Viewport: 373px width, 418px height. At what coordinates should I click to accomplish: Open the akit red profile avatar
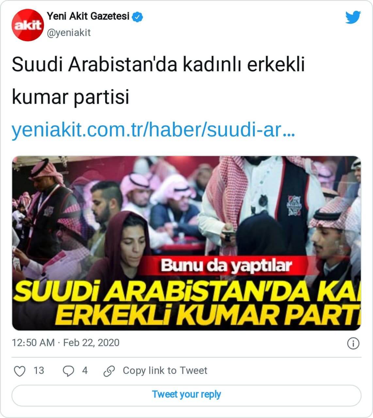click(x=27, y=25)
